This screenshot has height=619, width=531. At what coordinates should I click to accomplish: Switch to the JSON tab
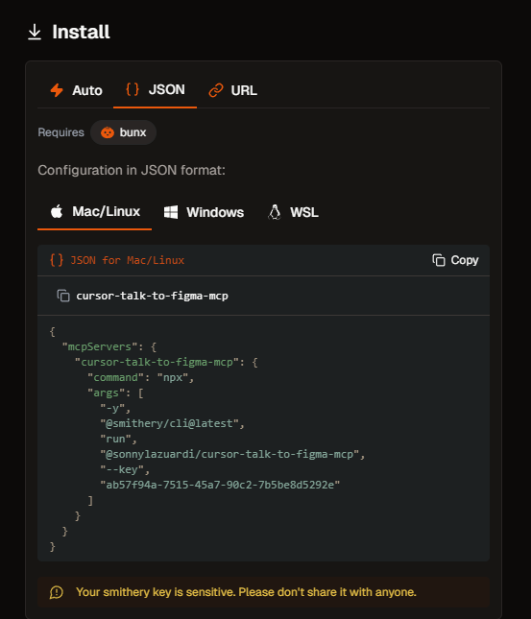[x=155, y=90]
